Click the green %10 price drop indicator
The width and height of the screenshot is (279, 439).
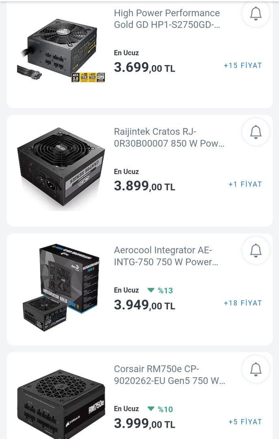[160, 409]
